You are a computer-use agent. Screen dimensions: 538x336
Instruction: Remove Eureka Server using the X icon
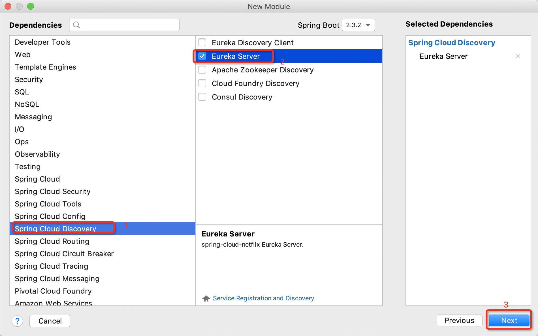coord(518,56)
